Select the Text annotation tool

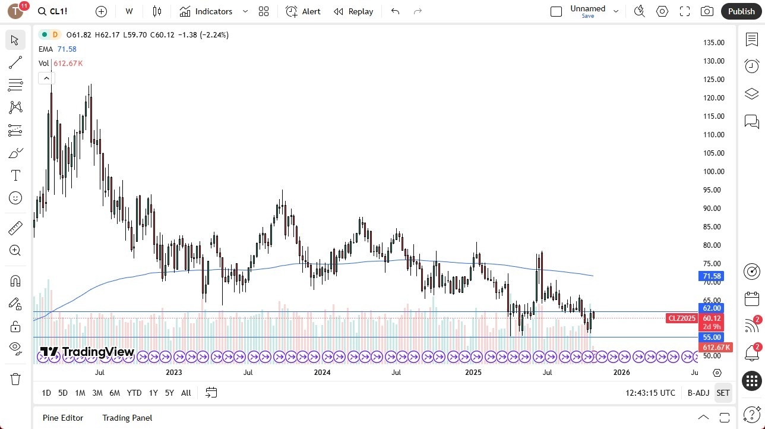pyautogui.click(x=15, y=175)
